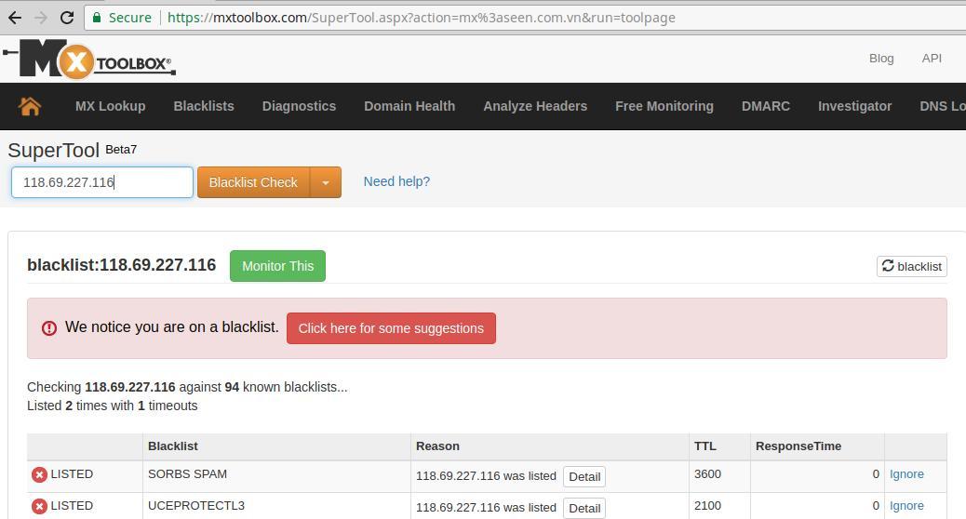Click browser back arrow
This screenshot has height=519, width=966.
tap(12, 17)
